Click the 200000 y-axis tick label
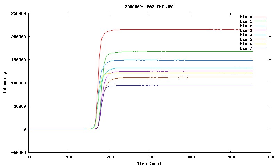The image size is (278, 166). [19, 37]
